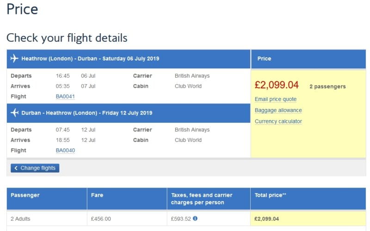Screen dimensions: 370x231
Task: Select the Heathrow to Durban flight header
Action: 129,59
